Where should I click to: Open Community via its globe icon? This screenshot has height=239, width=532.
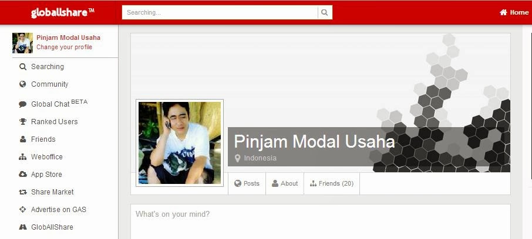coord(23,84)
